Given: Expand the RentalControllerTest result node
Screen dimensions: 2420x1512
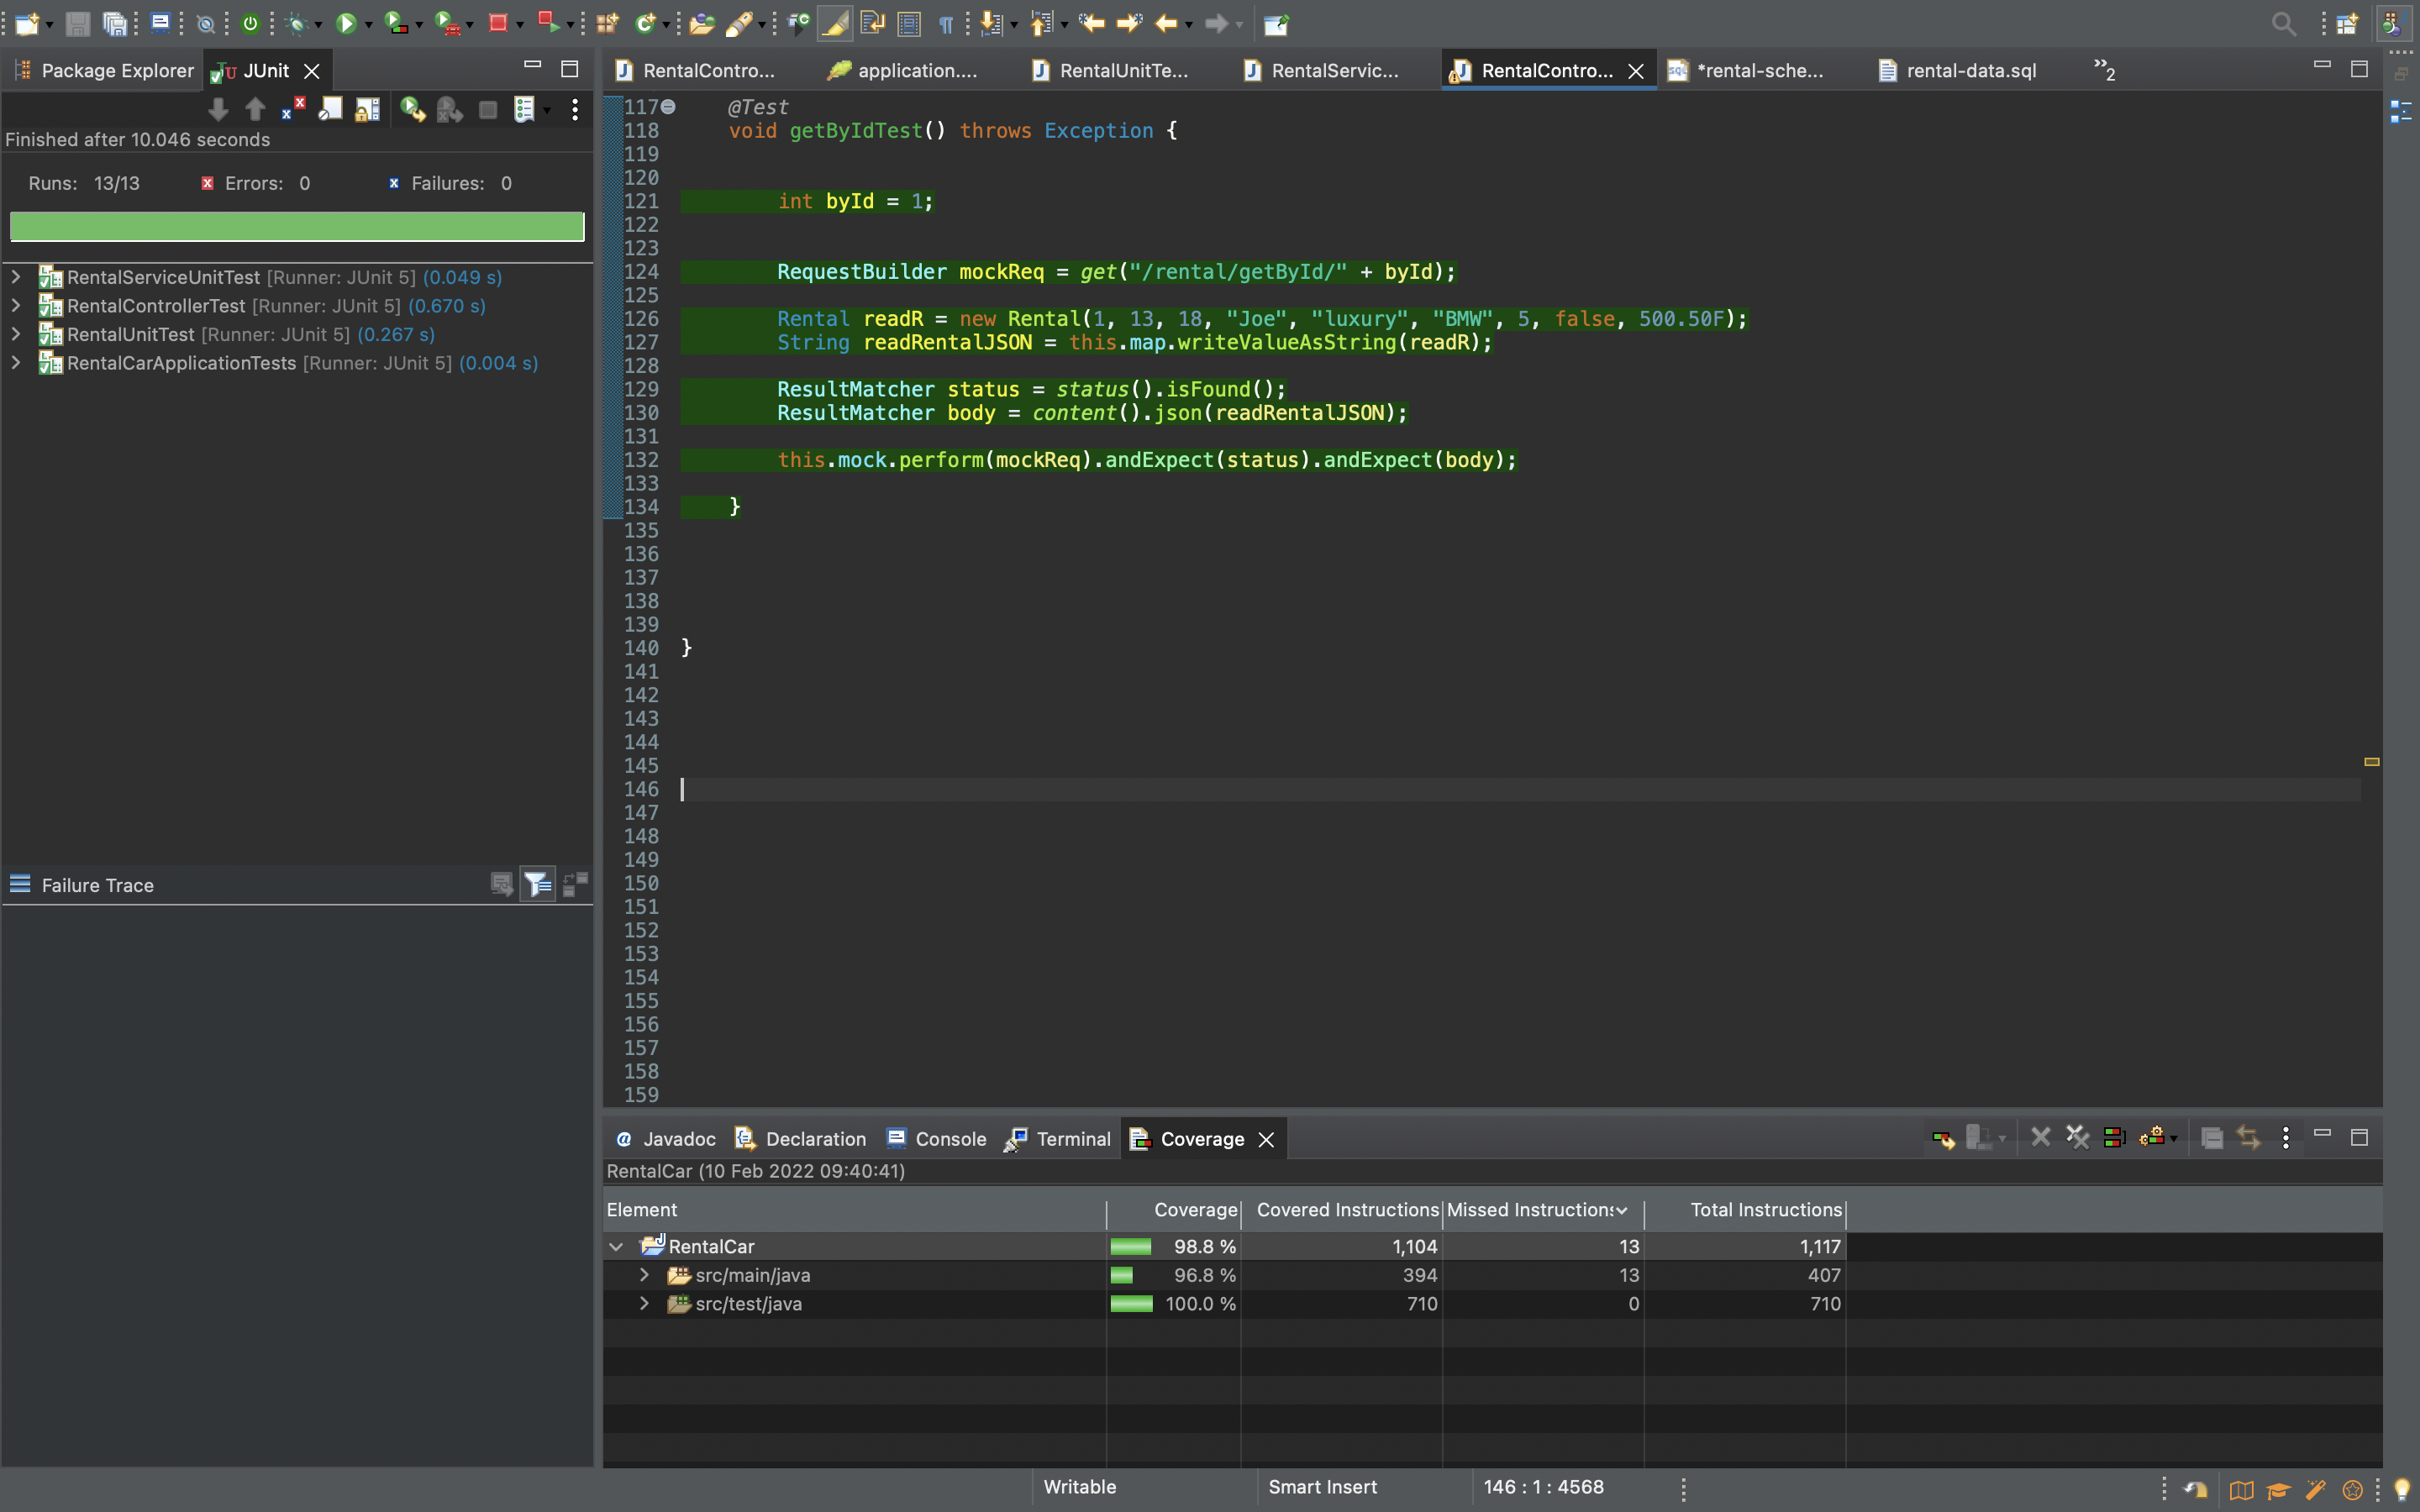Looking at the screenshot, I should [x=16, y=305].
